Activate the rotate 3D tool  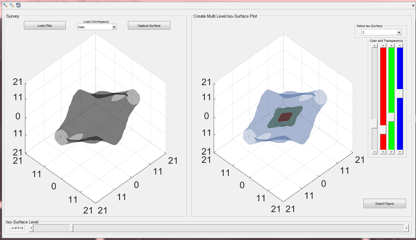tap(18, 5)
